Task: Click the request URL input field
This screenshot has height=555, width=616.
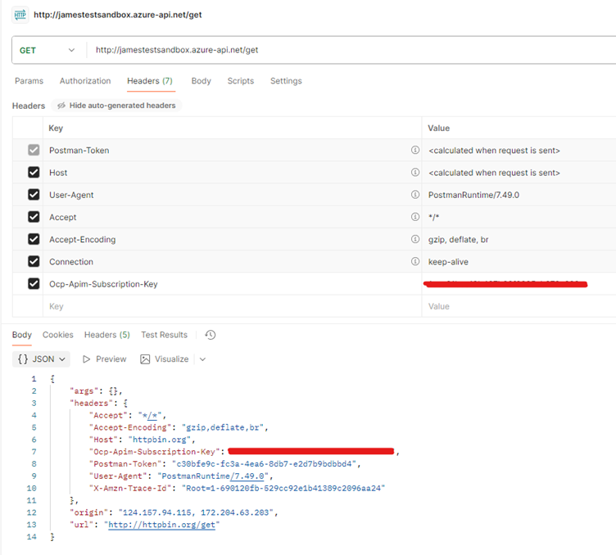Action: point(351,50)
